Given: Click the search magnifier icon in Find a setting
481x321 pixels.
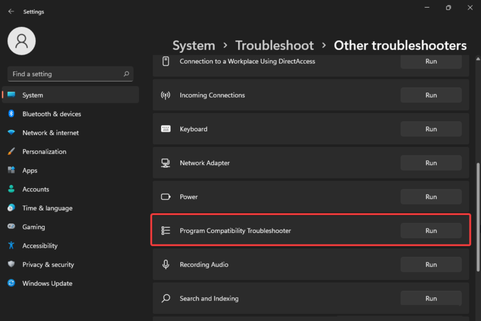Looking at the screenshot, I should point(126,74).
